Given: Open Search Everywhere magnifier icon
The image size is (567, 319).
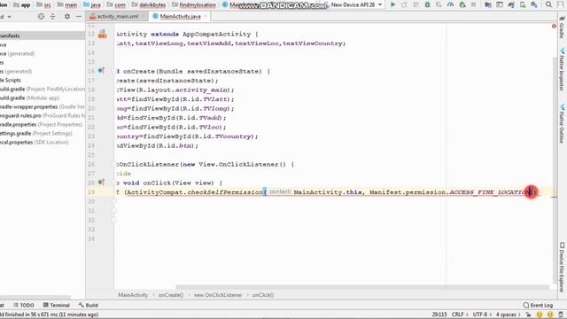Looking at the screenshot, I should 548,4.
